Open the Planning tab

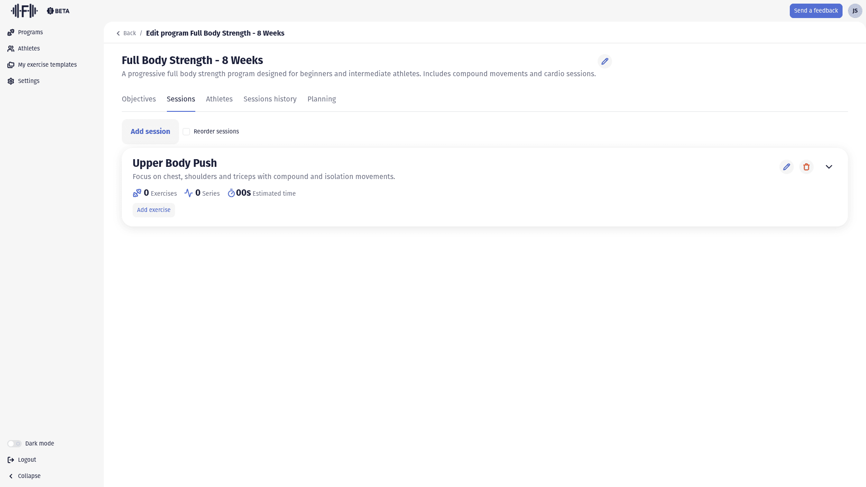321,99
